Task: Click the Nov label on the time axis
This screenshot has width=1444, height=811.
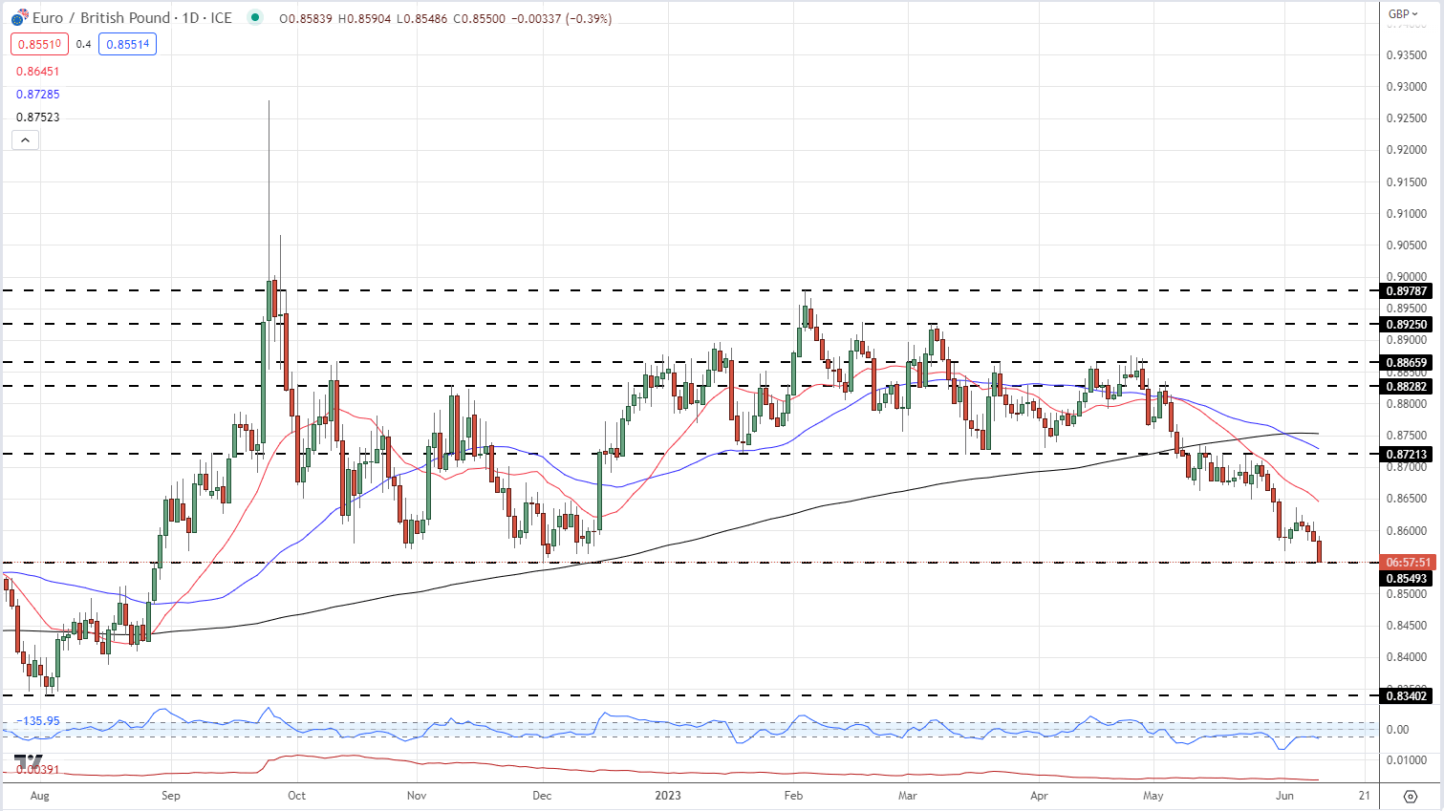Action: [416, 796]
